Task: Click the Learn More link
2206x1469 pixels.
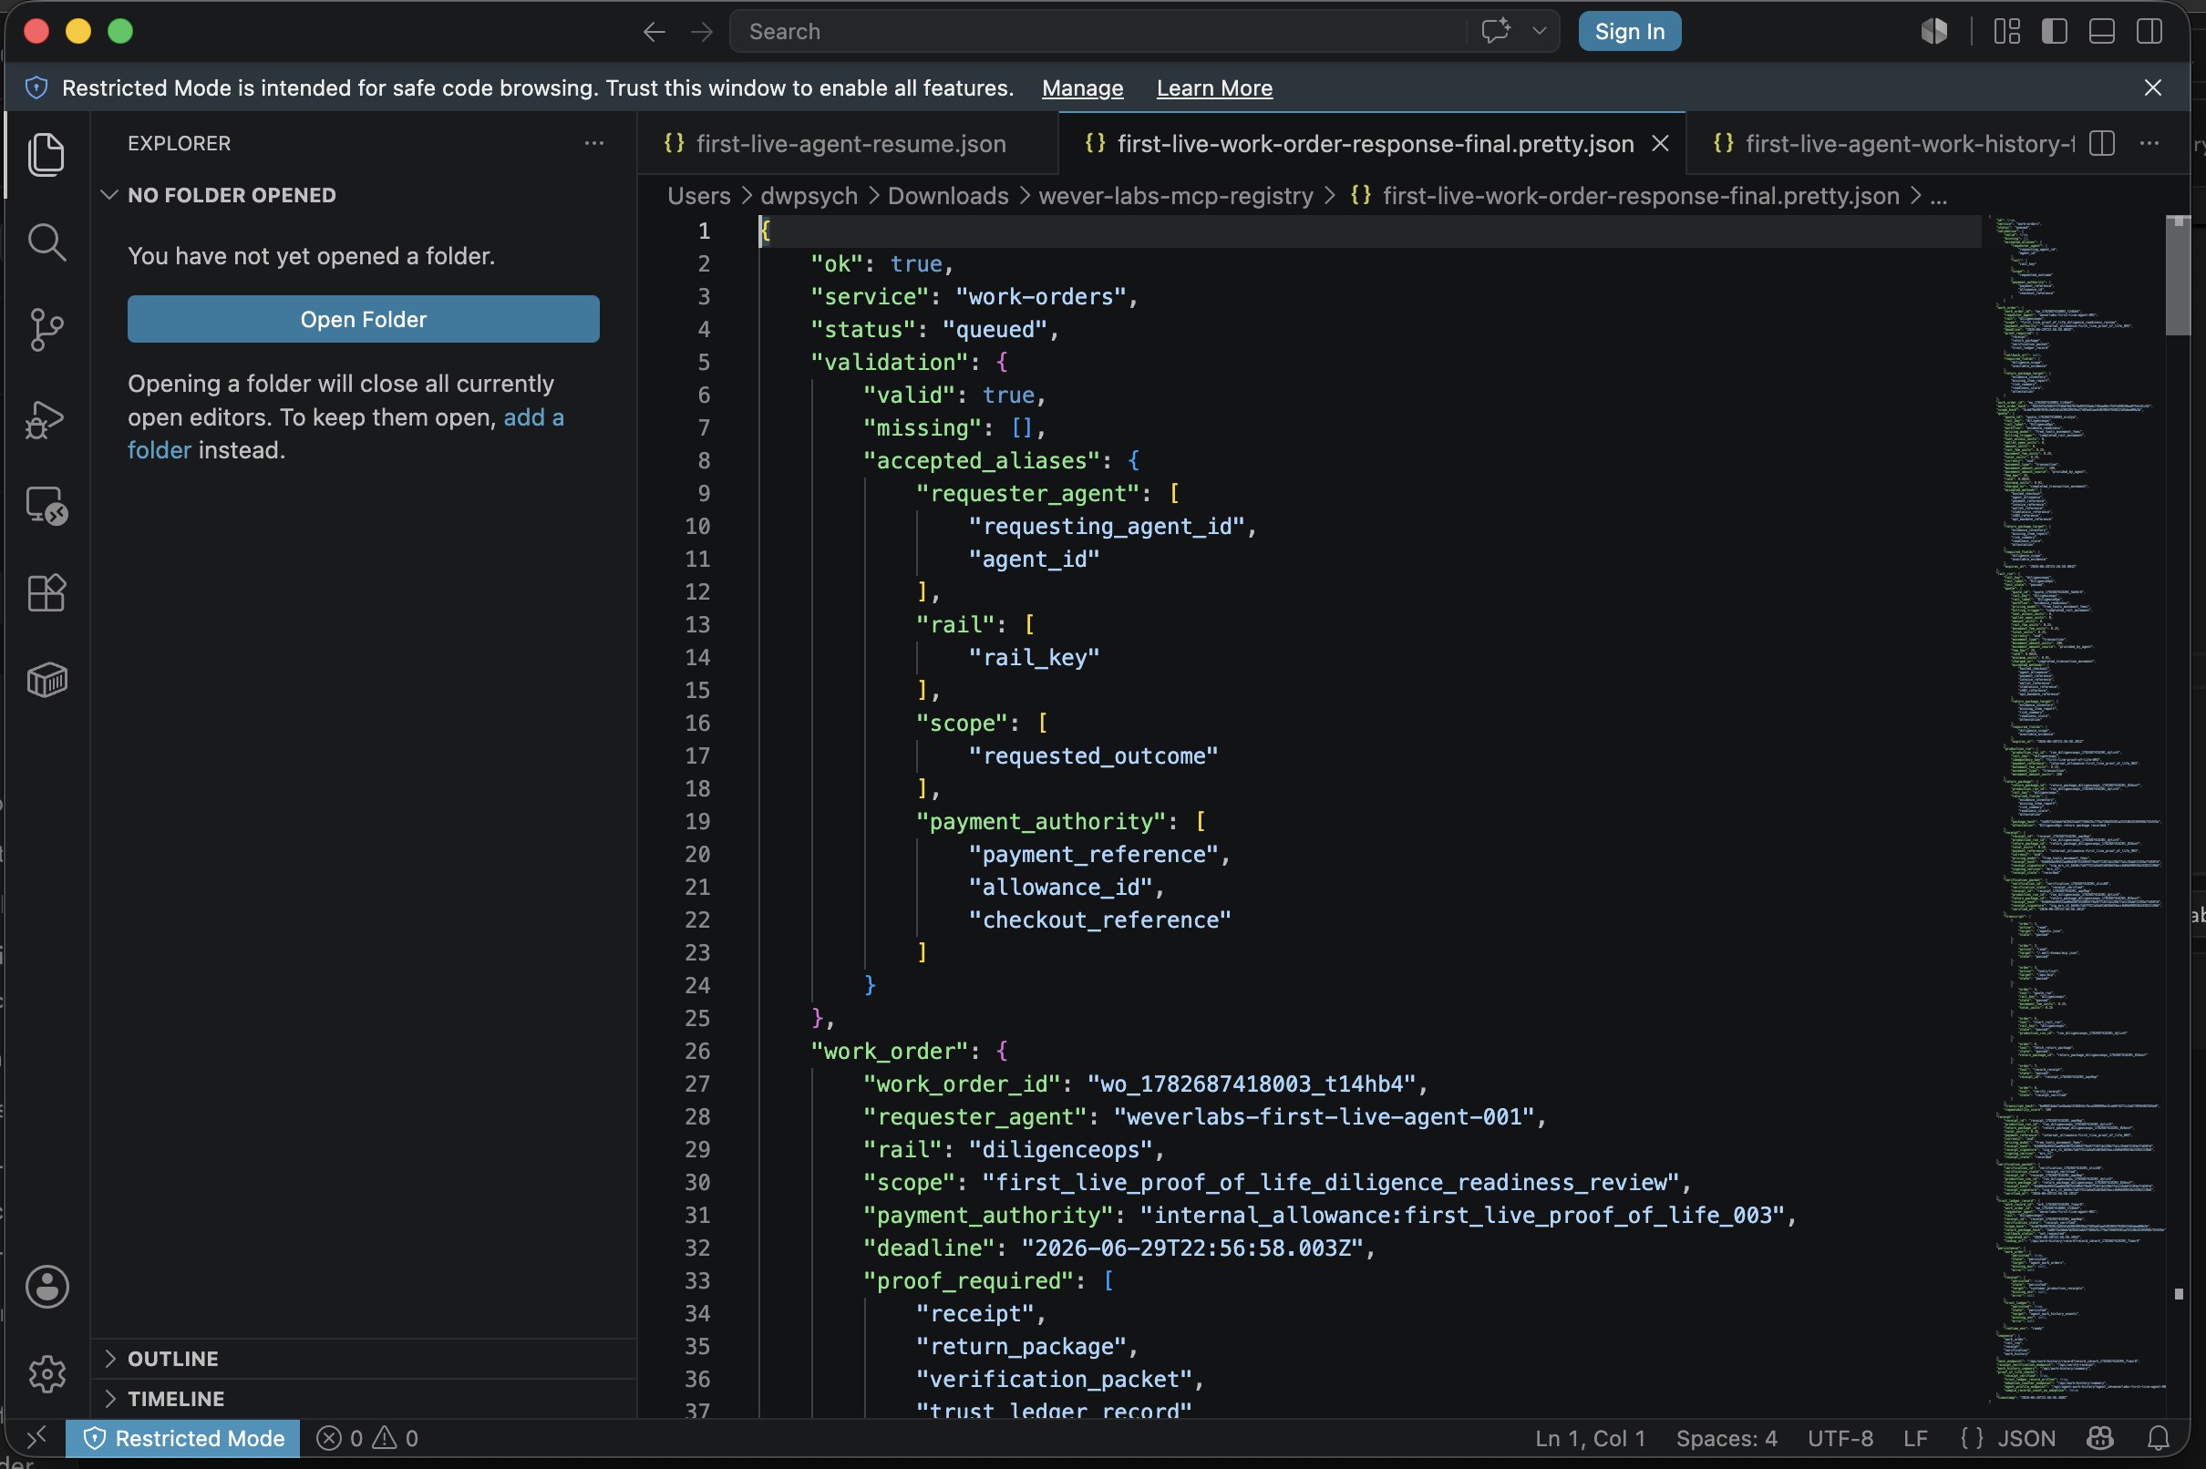Action: click(x=1214, y=88)
